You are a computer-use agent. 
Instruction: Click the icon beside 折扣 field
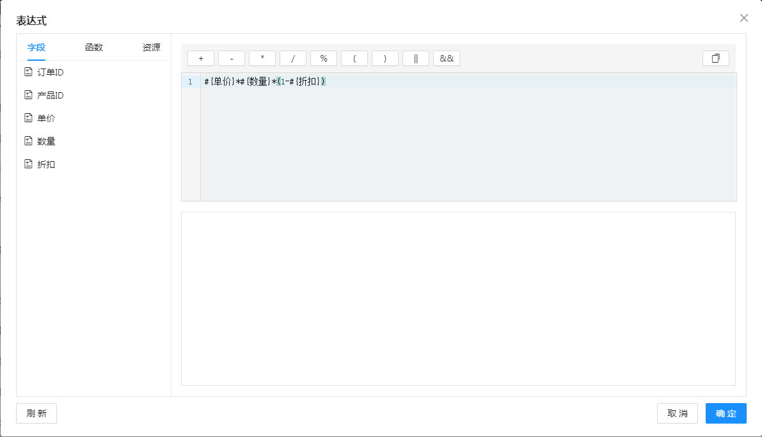[28, 164]
